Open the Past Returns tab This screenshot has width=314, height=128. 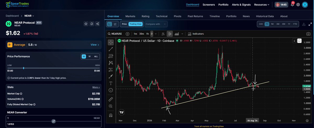[195, 16]
